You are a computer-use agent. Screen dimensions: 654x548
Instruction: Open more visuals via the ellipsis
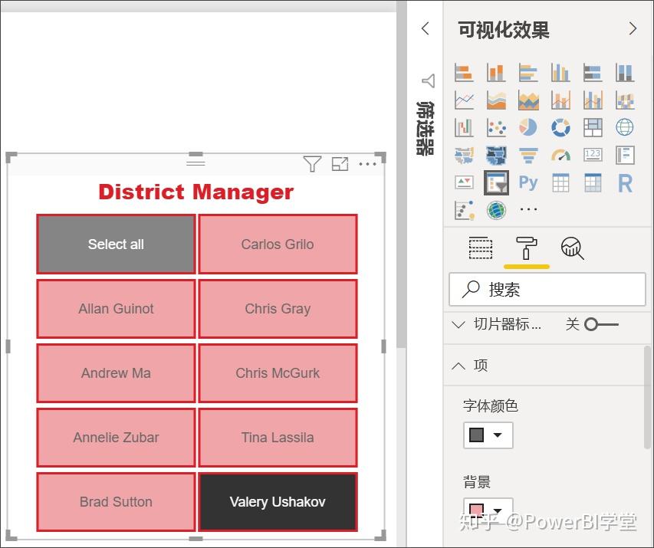pos(528,209)
